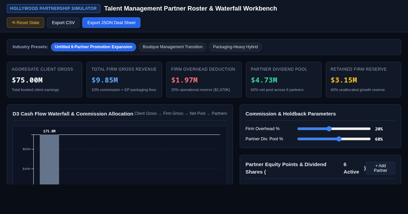Click the Industry Presets label
This screenshot has width=408, height=214.
point(30,47)
